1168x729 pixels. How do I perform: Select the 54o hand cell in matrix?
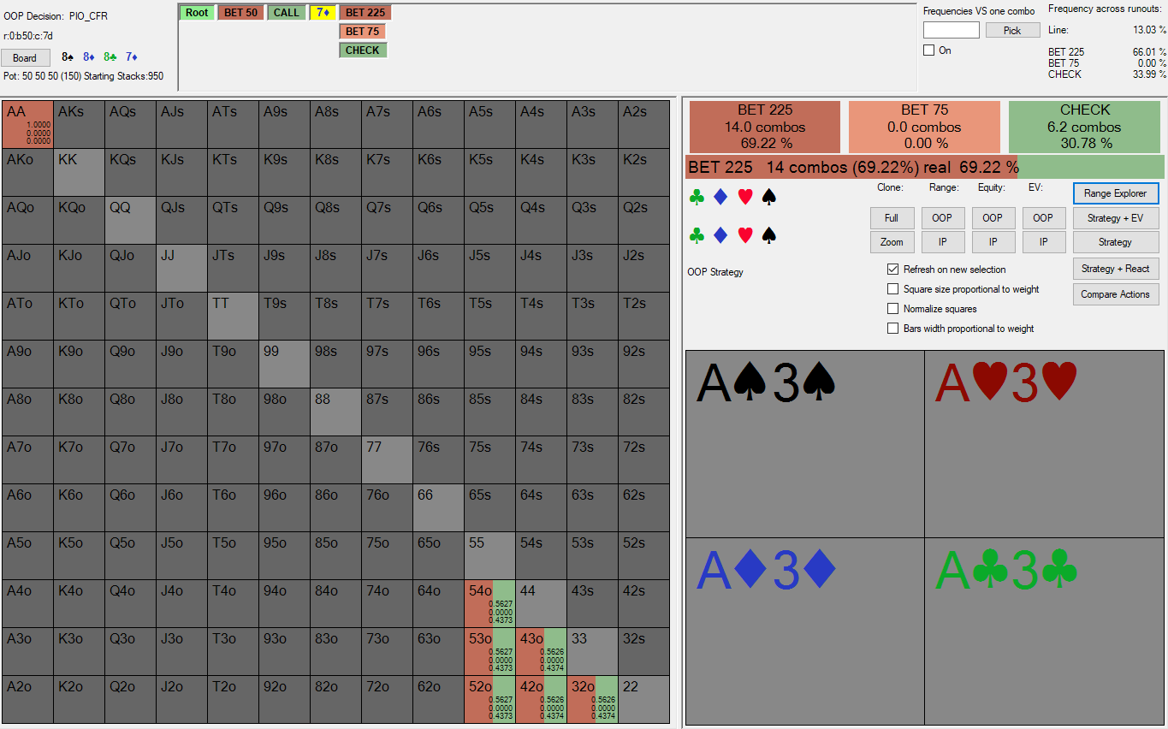489,603
